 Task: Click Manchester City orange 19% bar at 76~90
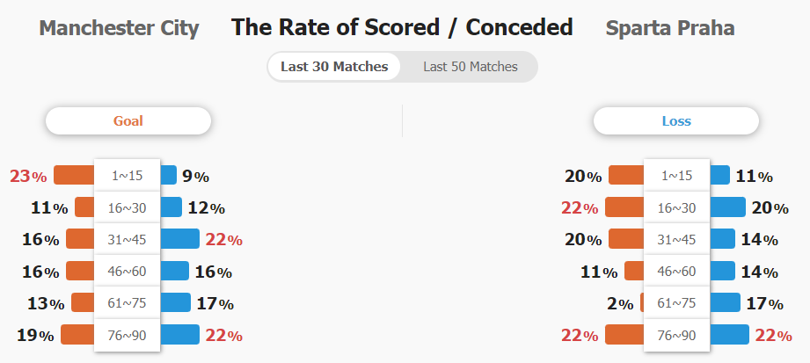pyautogui.click(x=78, y=335)
